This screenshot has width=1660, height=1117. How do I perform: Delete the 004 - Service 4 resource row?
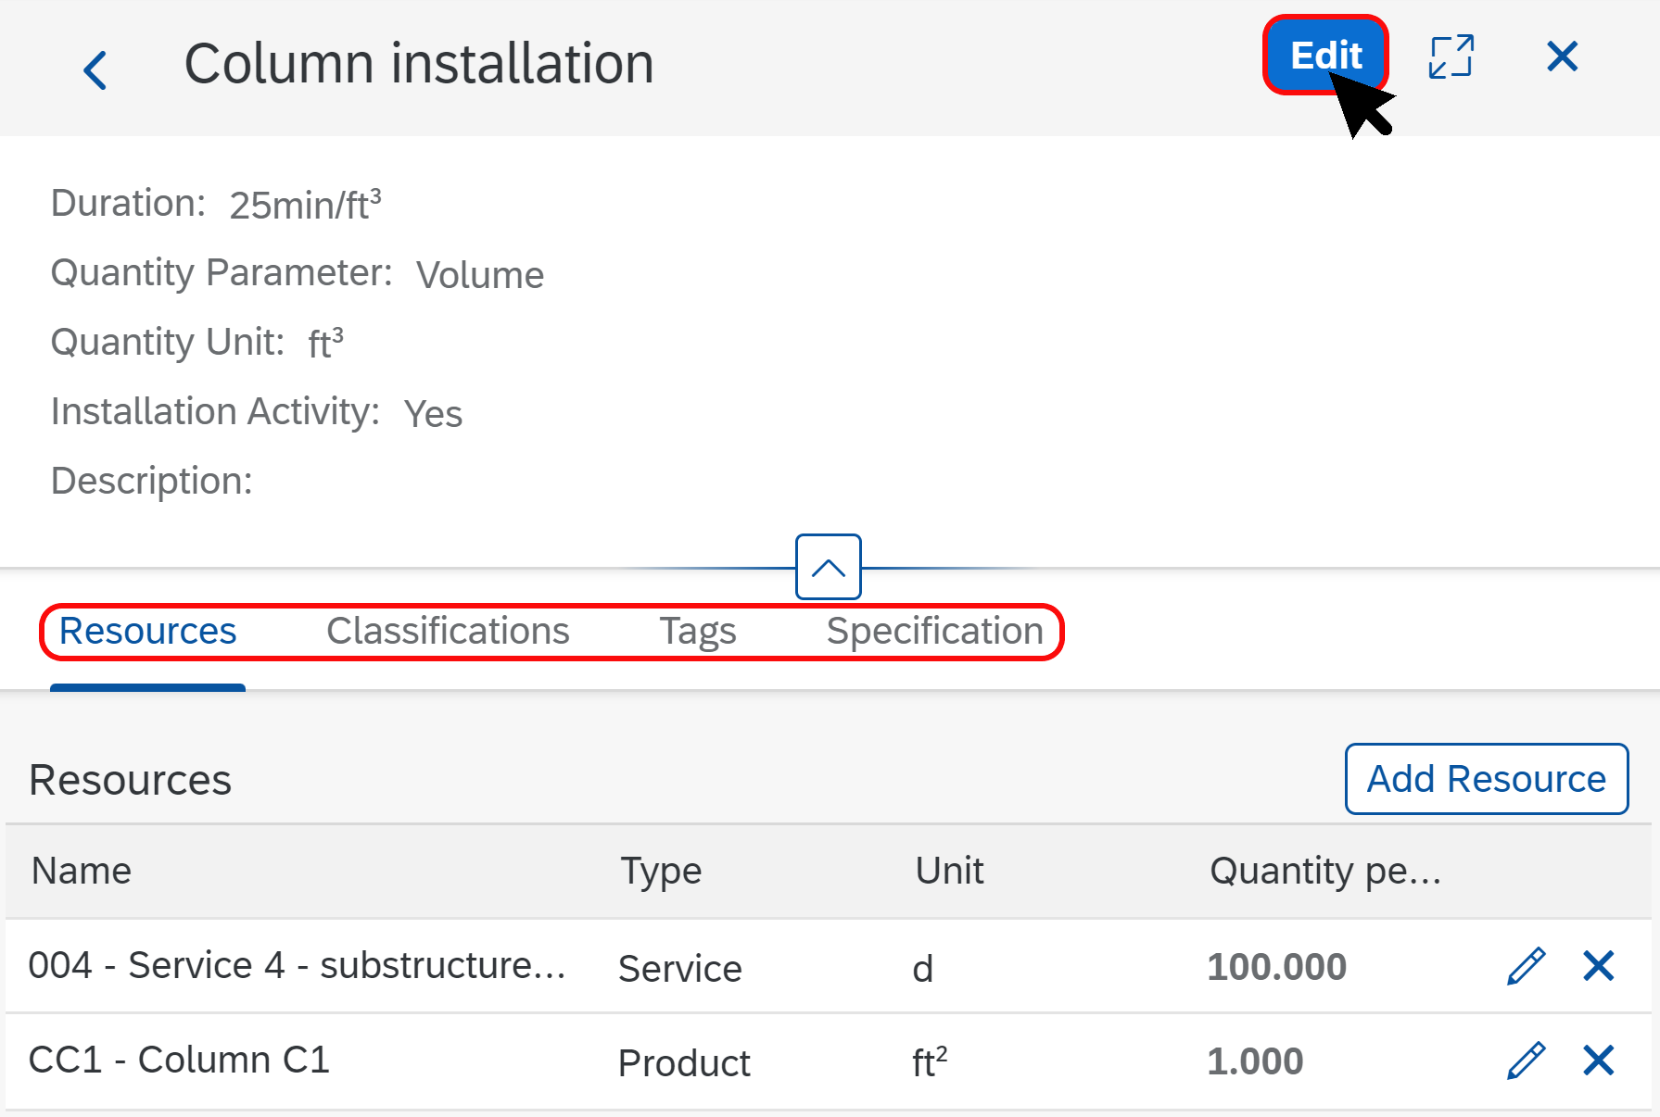point(1599,966)
